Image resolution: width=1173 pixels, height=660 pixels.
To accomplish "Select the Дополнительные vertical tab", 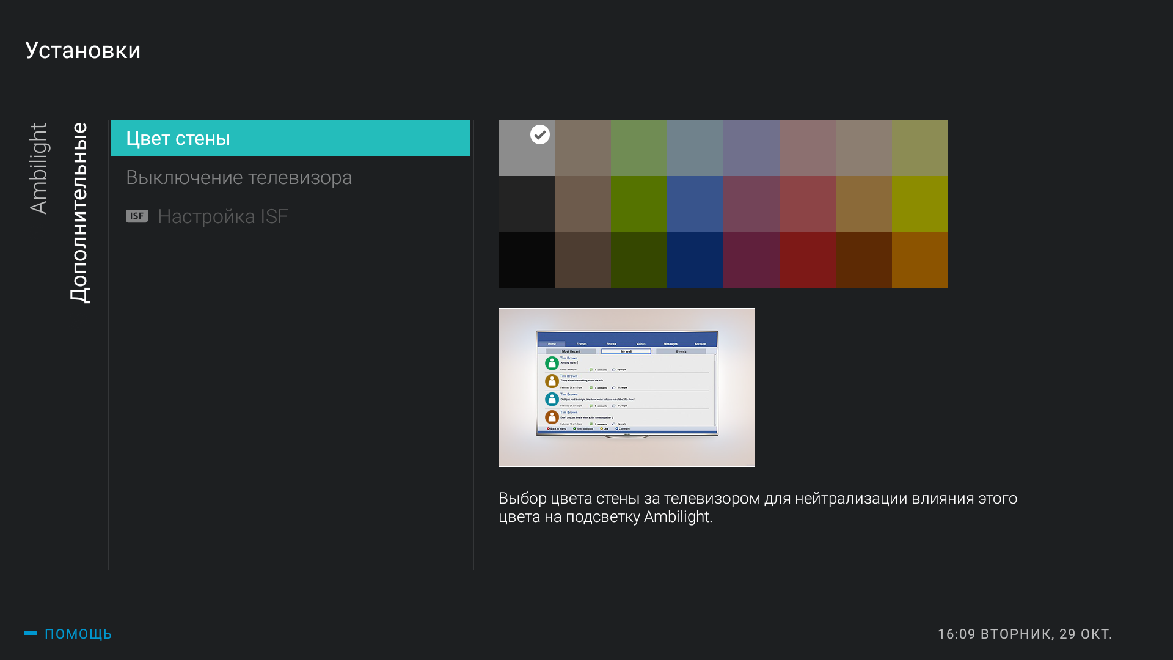I will tap(79, 213).
